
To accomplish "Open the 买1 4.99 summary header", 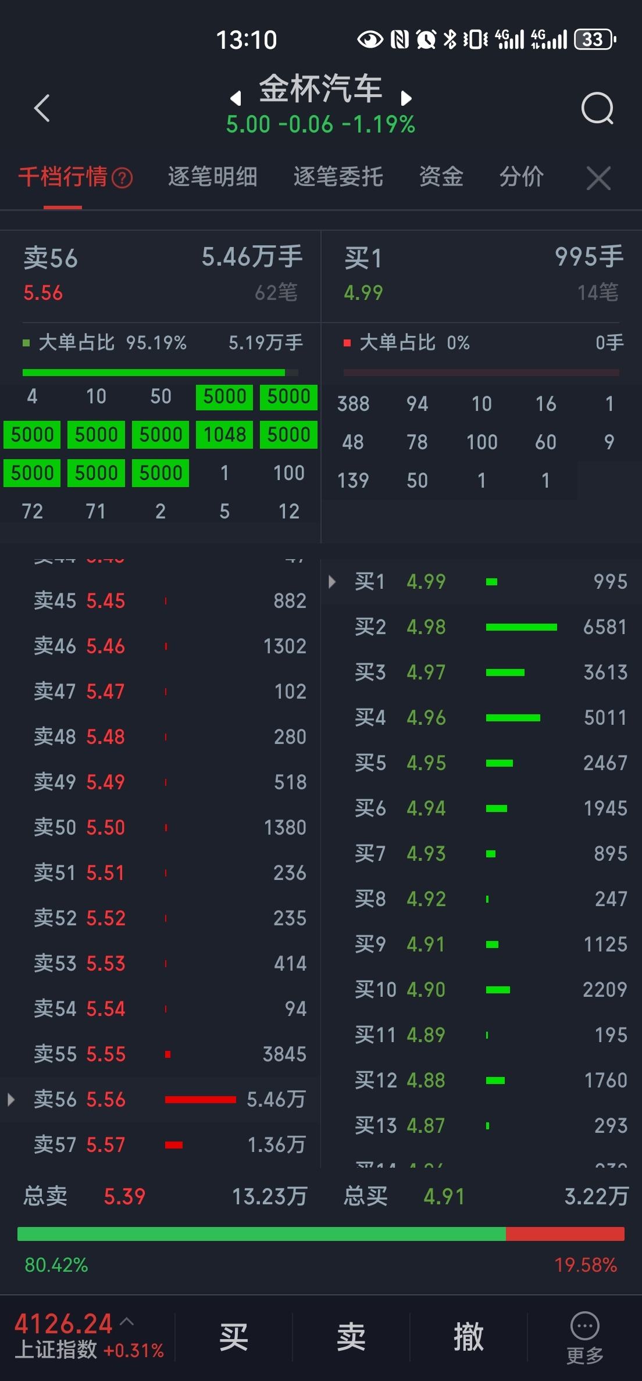I will coord(483,274).
